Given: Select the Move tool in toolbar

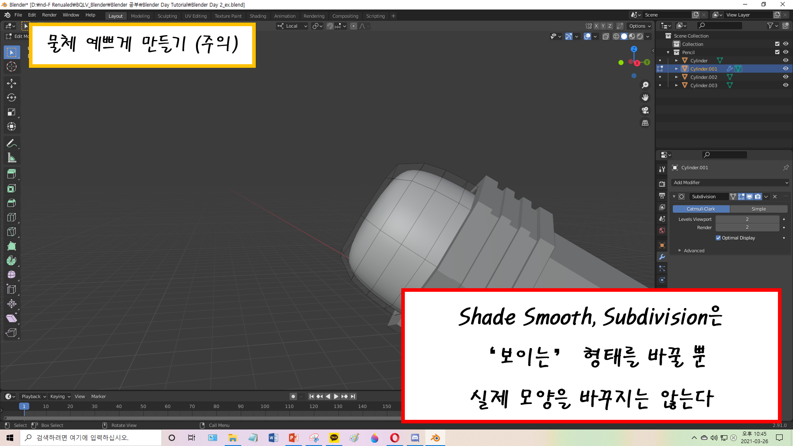Looking at the screenshot, I should pyautogui.click(x=11, y=83).
